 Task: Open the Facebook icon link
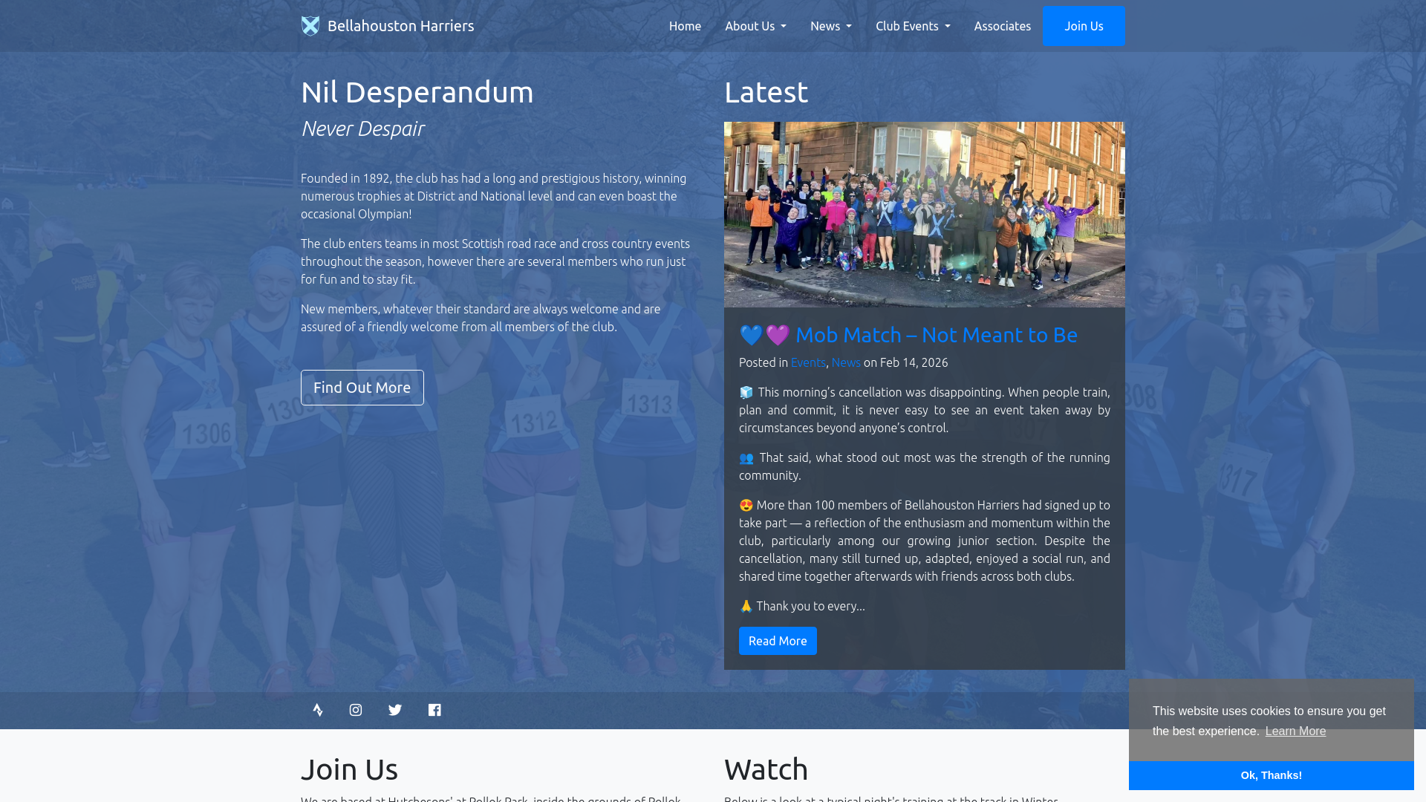[x=434, y=710]
